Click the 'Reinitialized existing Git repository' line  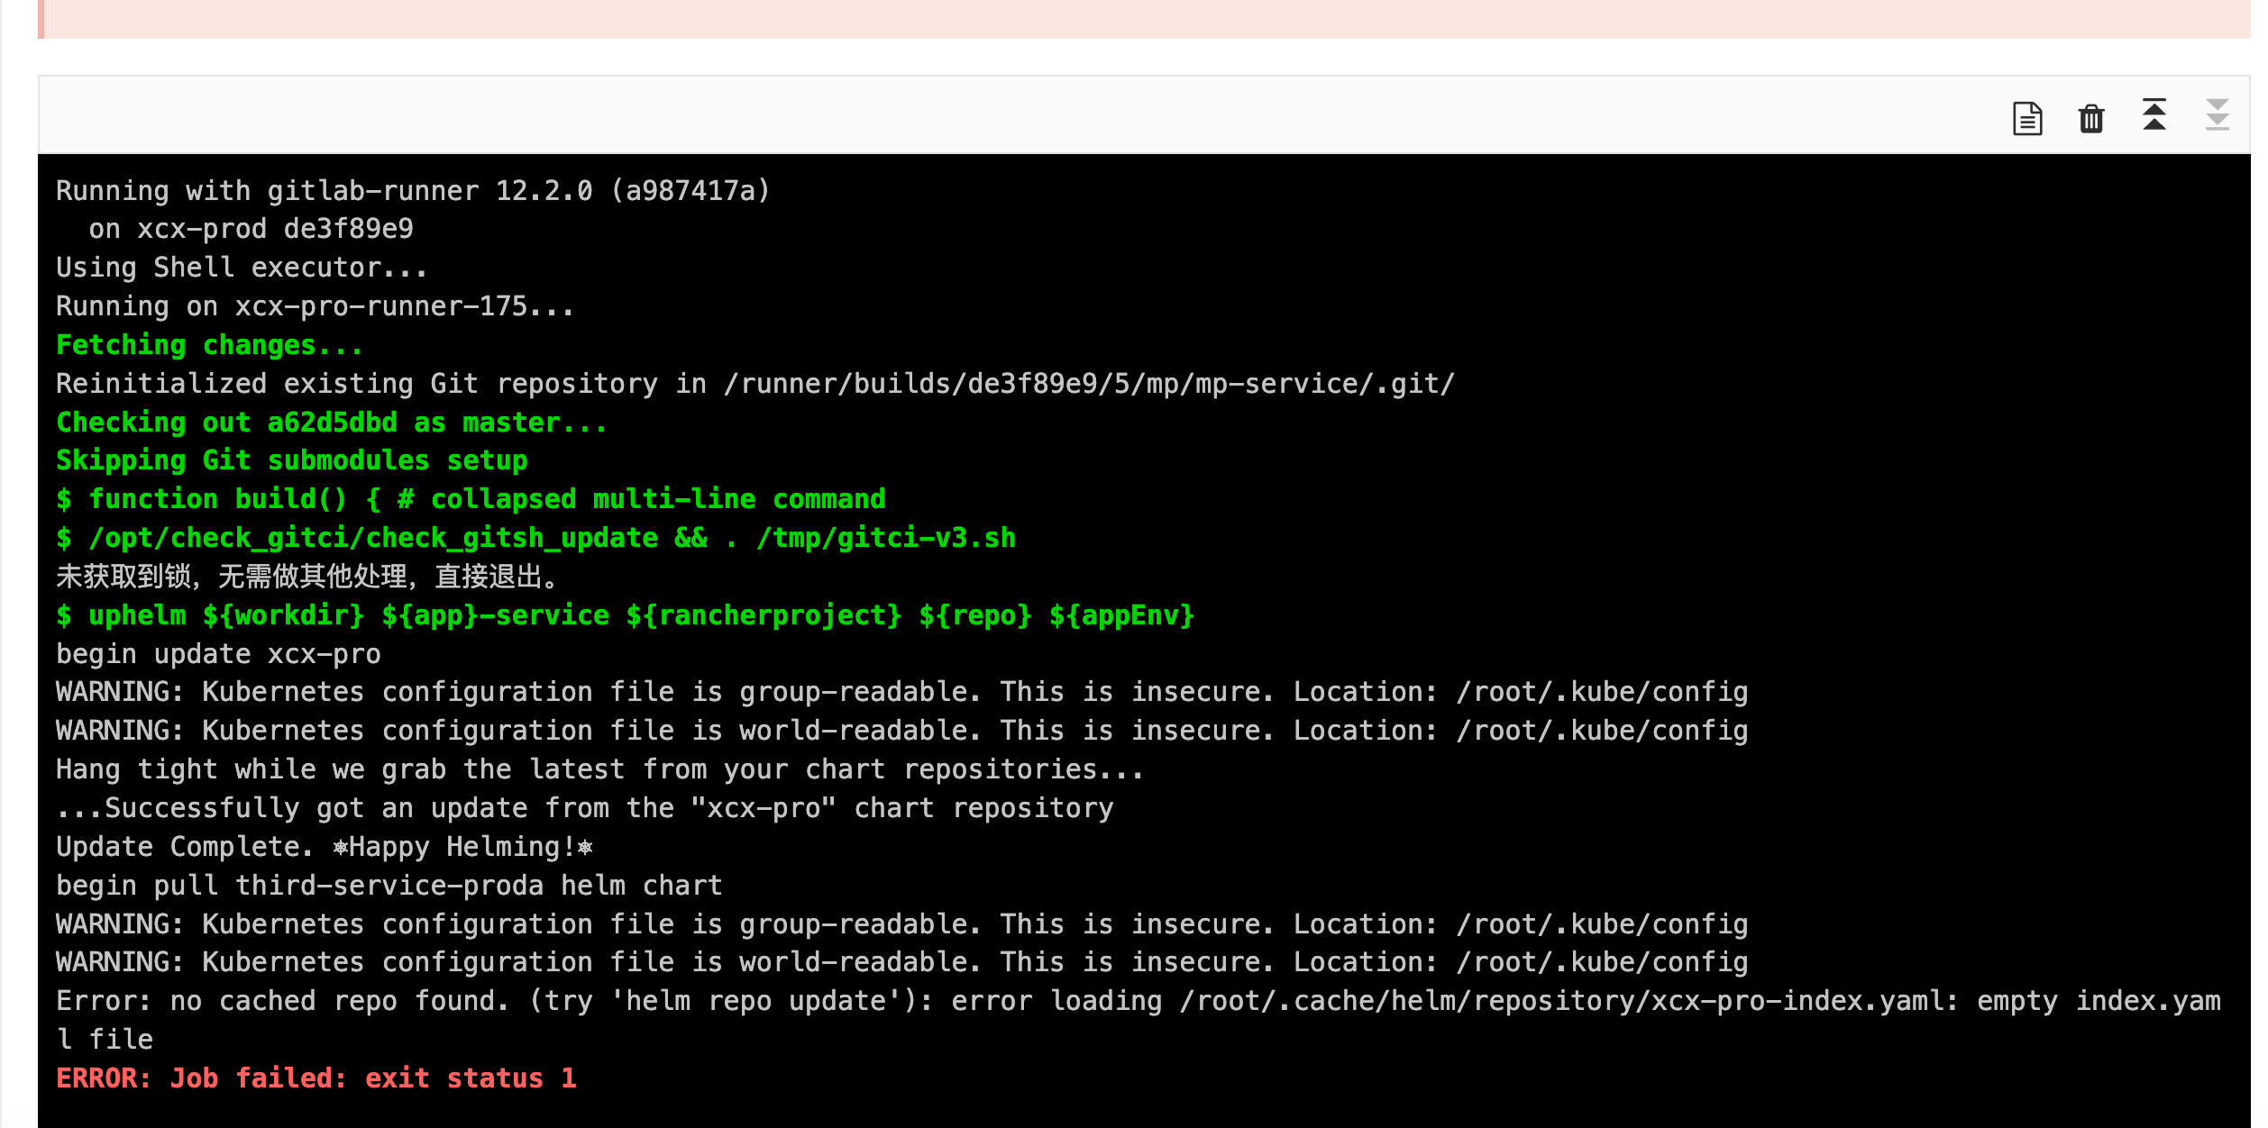coord(755,384)
